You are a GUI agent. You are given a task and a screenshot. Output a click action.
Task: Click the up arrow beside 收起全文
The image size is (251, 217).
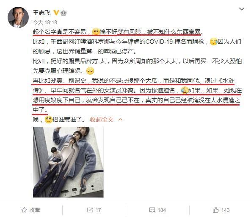click(120, 120)
